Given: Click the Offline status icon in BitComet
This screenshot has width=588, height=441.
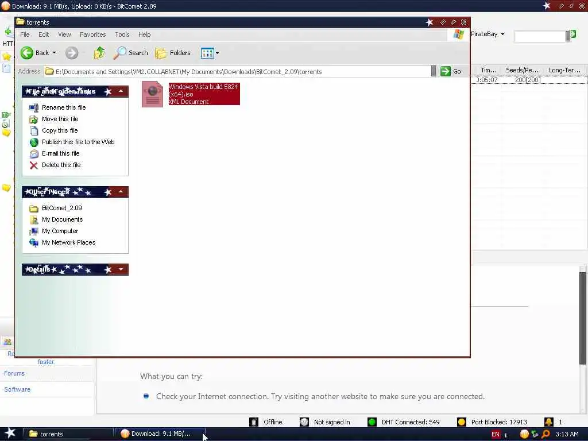Looking at the screenshot, I should point(254,422).
